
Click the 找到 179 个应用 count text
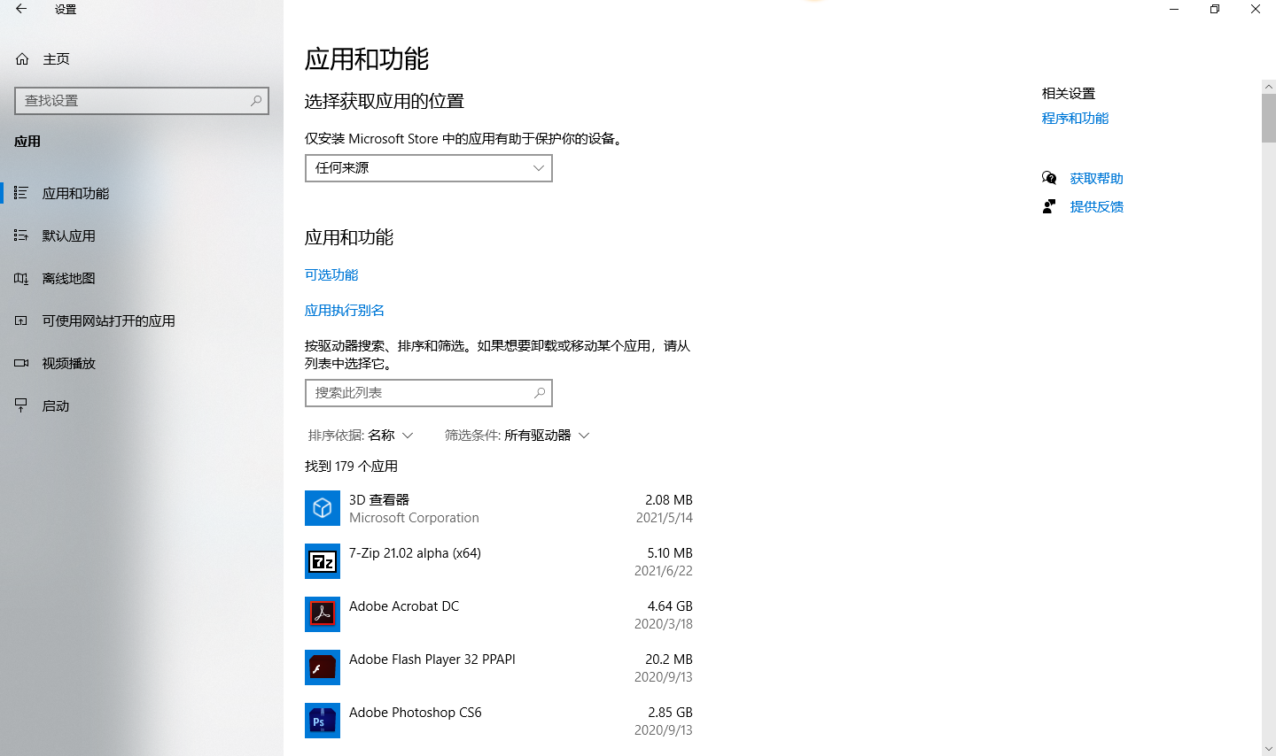pos(351,467)
